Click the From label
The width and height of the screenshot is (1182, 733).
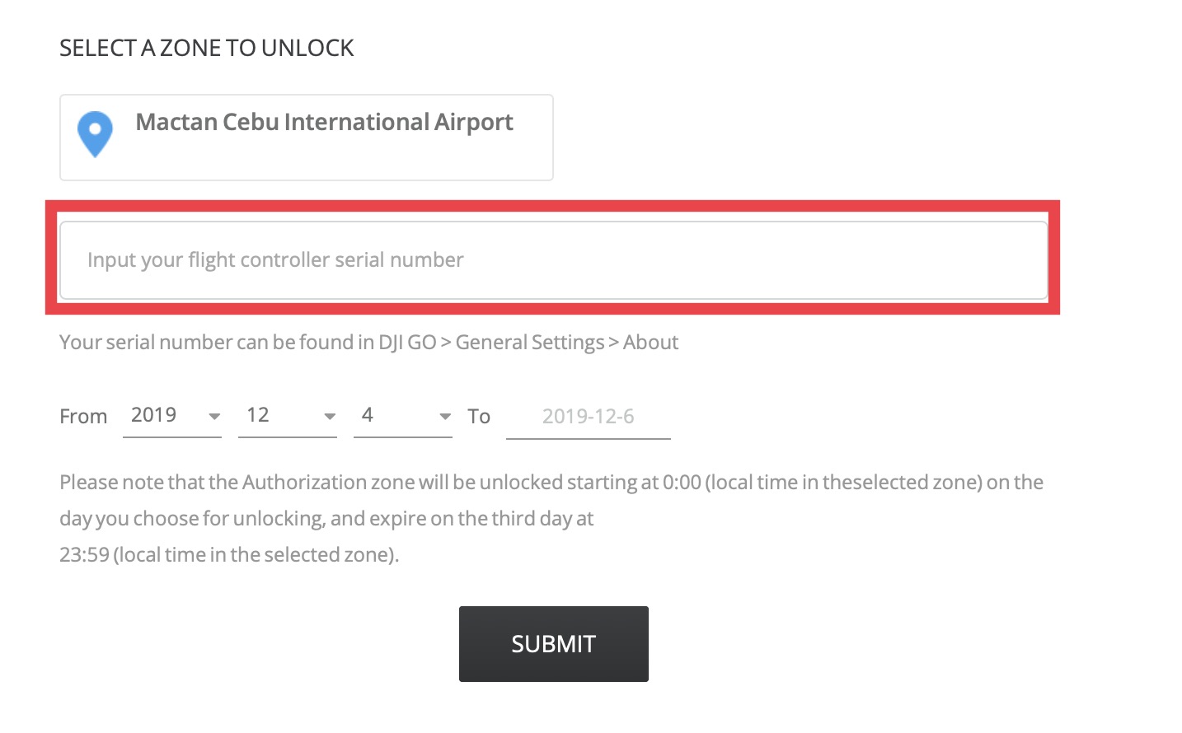[83, 417]
